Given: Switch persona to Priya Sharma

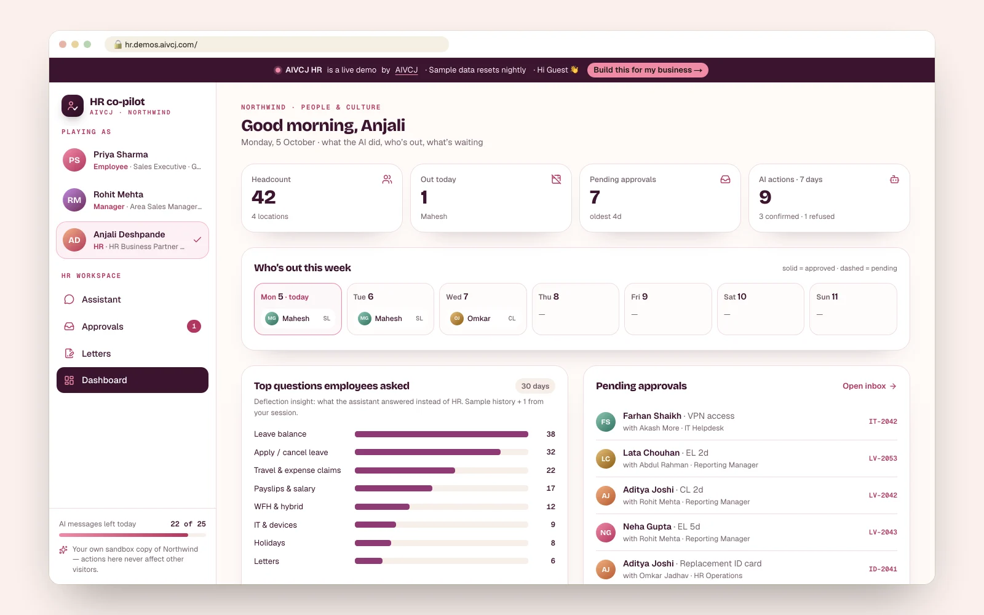Looking at the screenshot, I should coord(132,160).
